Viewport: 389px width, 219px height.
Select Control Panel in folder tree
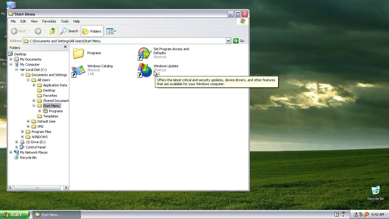coord(36,147)
